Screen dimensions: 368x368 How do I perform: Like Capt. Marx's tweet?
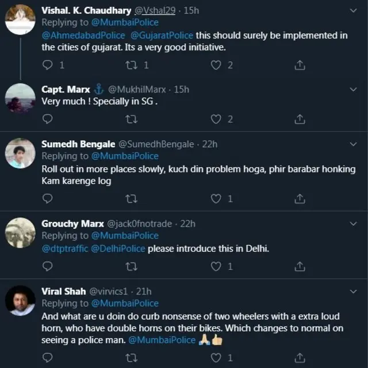[x=216, y=119]
